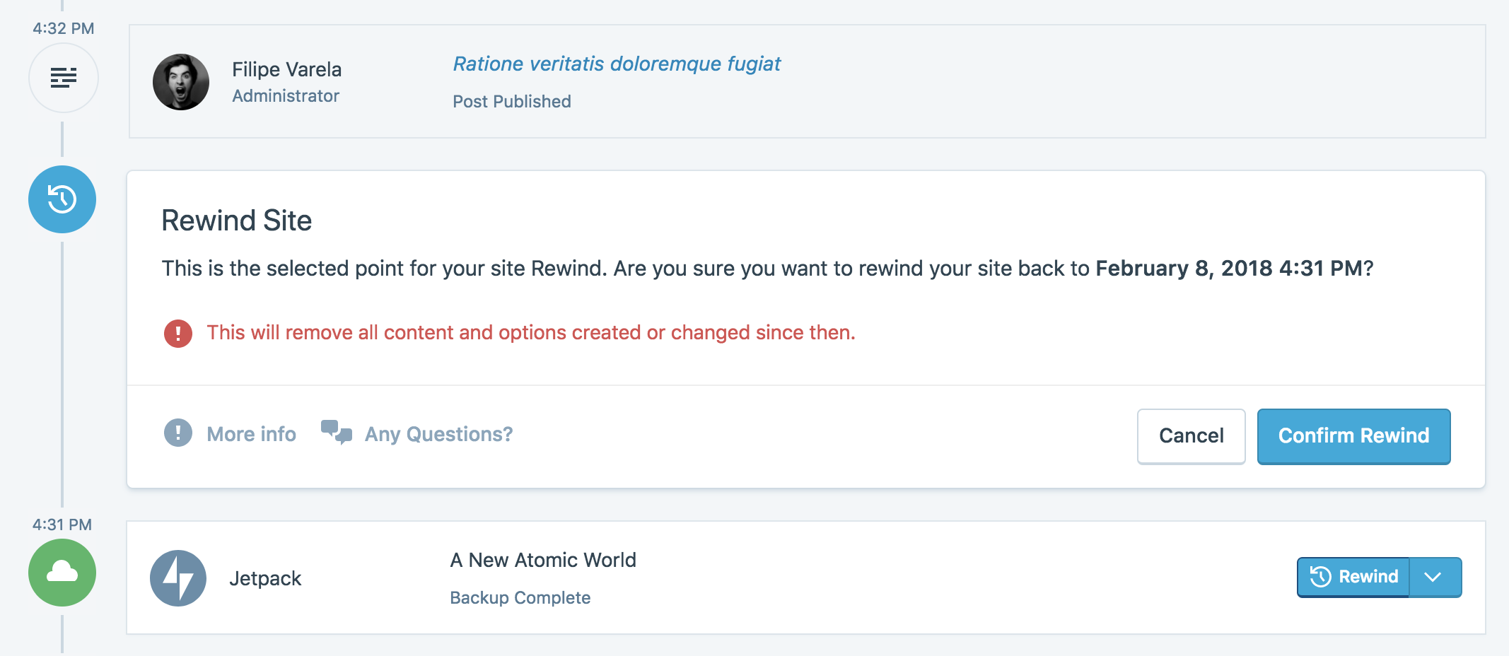Screen dimensions: 1509x656
Task: Expand the Rewind button dropdown chevron
Action: point(1433,577)
